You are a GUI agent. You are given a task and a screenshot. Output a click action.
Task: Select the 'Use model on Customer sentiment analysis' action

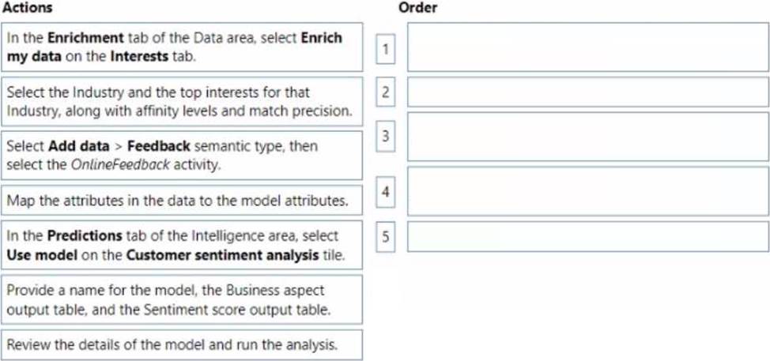point(182,245)
